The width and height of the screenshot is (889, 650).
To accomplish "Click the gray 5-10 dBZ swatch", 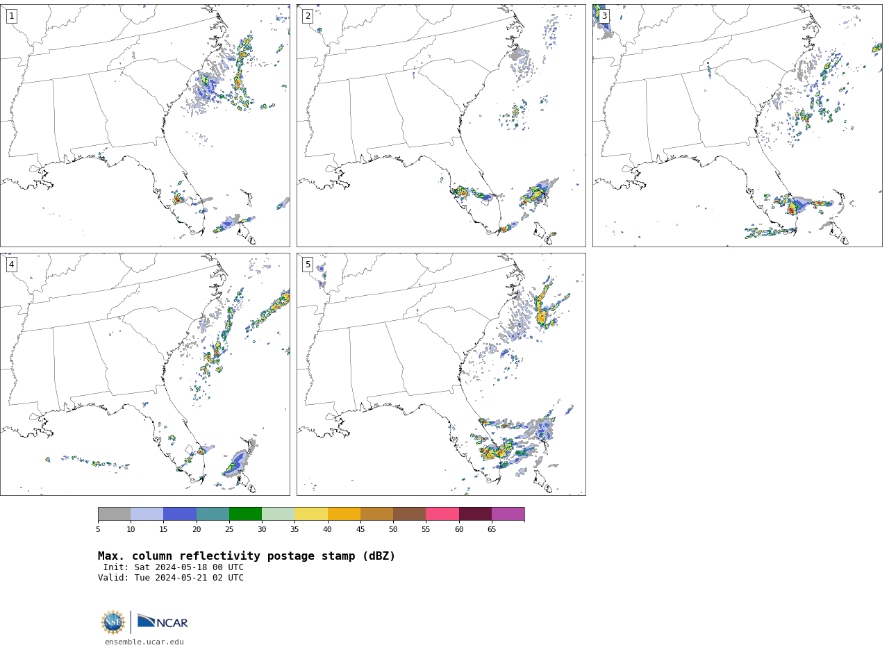I will (114, 514).
